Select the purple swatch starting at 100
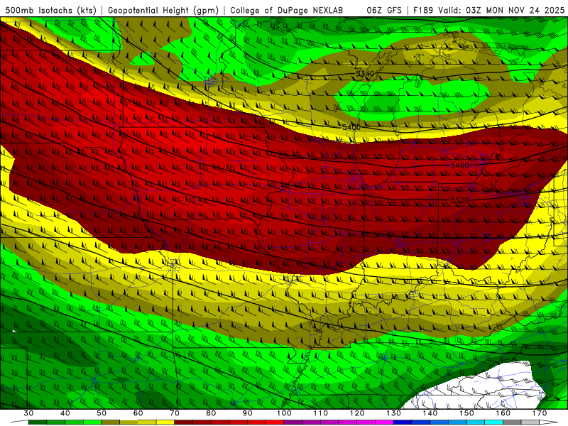Screen dimensions: 568x426 [293, 422]
